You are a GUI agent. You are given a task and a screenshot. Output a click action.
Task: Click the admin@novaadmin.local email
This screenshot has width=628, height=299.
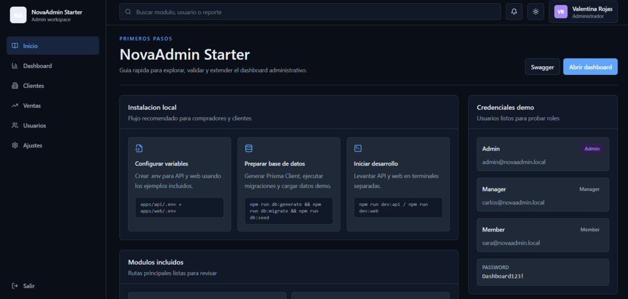click(514, 162)
